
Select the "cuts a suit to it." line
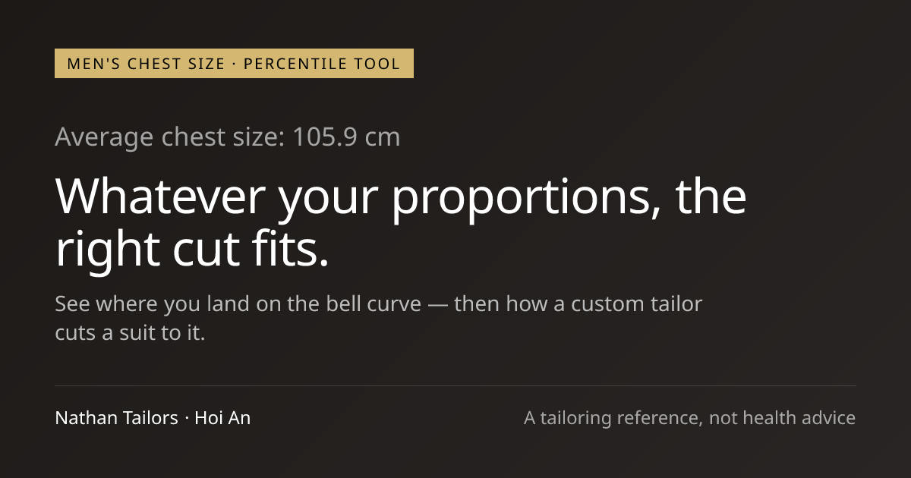[130, 333]
